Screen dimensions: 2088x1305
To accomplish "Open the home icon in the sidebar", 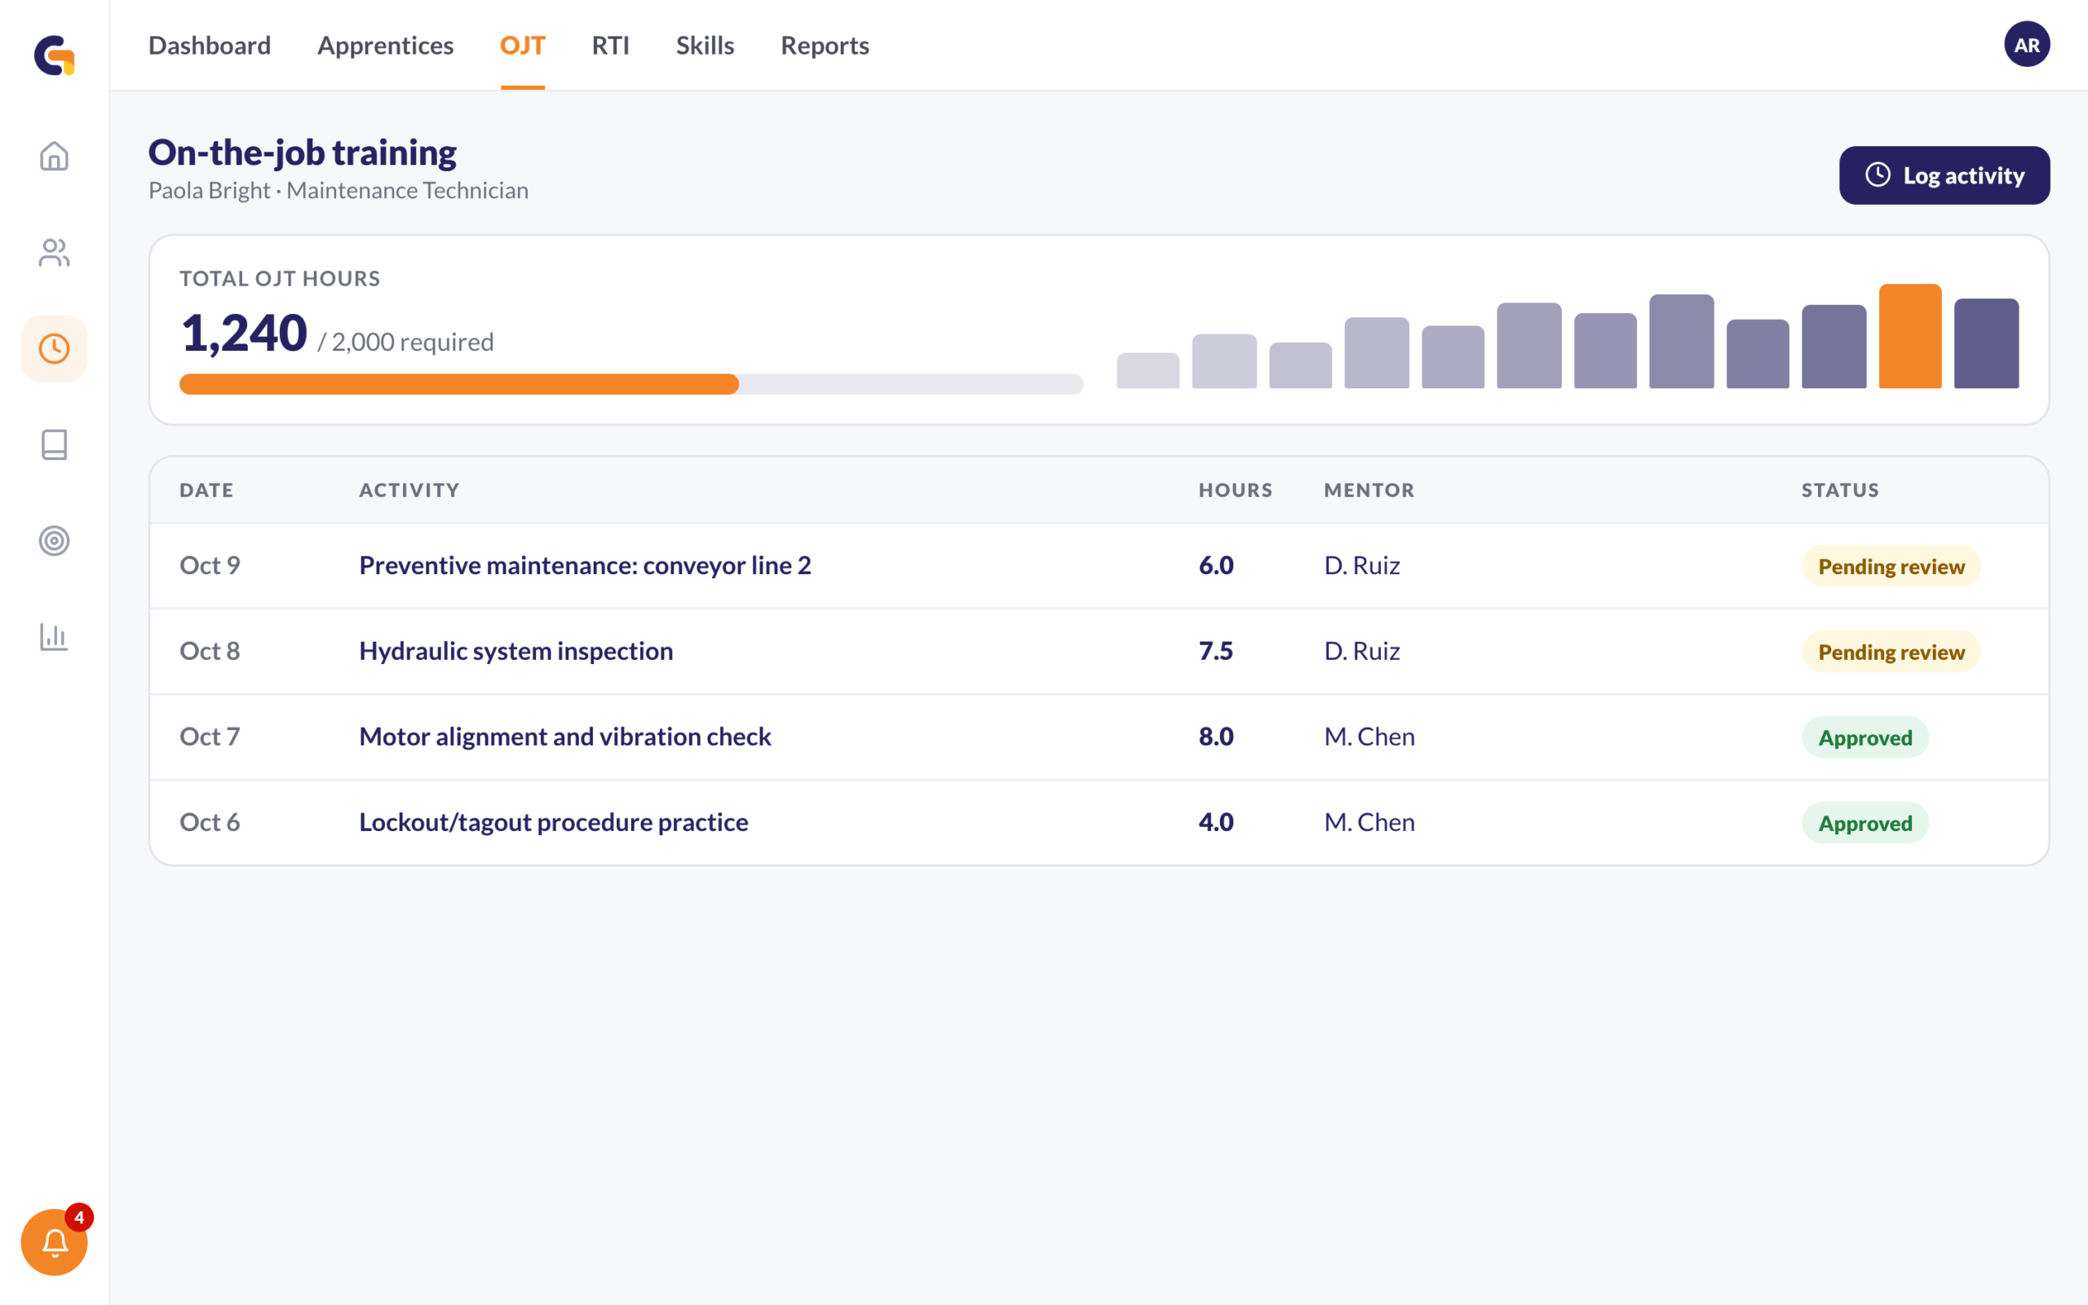I will [55, 157].
